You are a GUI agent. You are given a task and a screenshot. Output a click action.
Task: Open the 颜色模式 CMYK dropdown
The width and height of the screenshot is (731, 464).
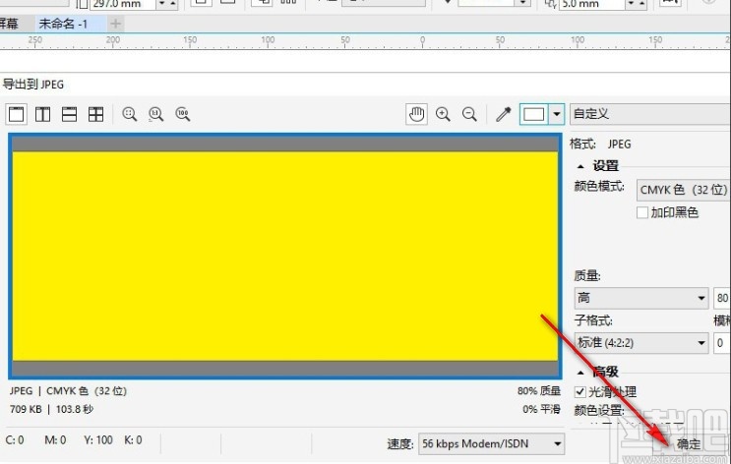pos(684,190)
